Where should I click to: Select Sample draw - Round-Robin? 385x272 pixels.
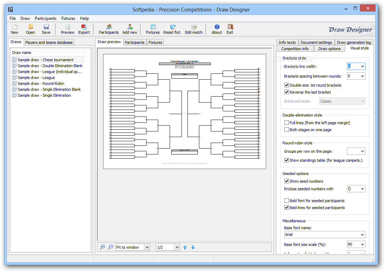pos(38,83)
